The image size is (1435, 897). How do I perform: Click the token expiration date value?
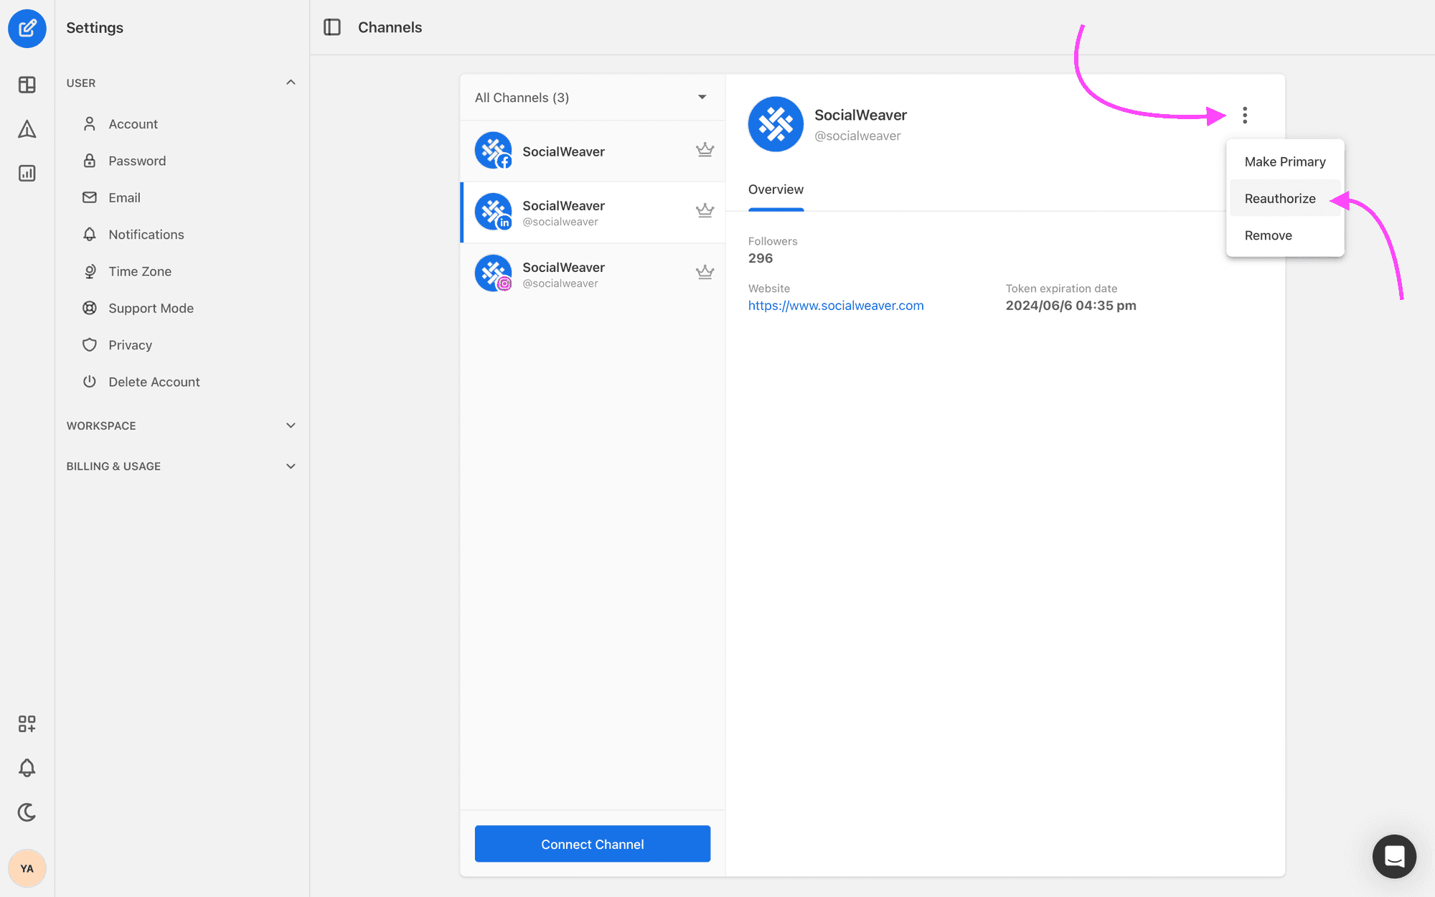click(1071, 306)
